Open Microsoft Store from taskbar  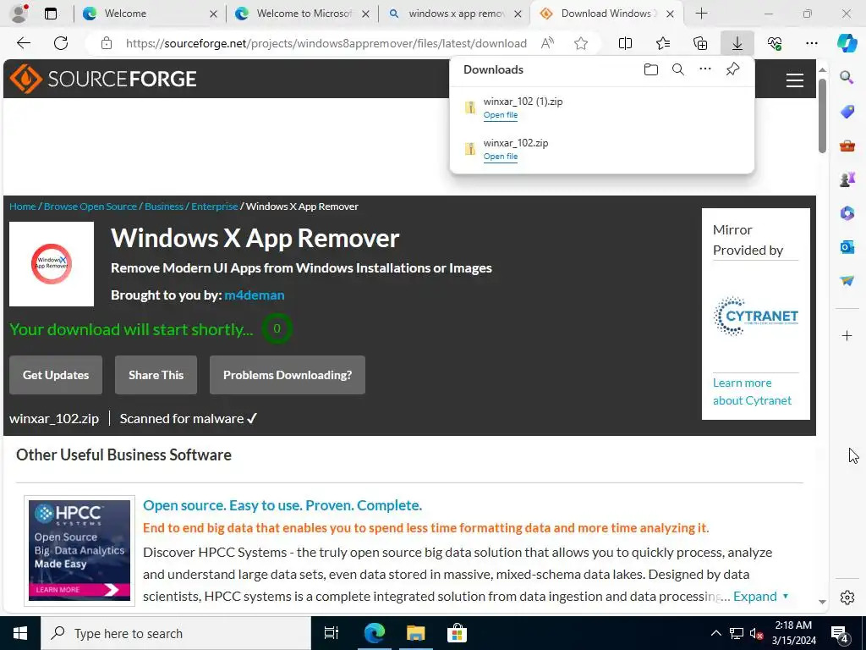457,633
